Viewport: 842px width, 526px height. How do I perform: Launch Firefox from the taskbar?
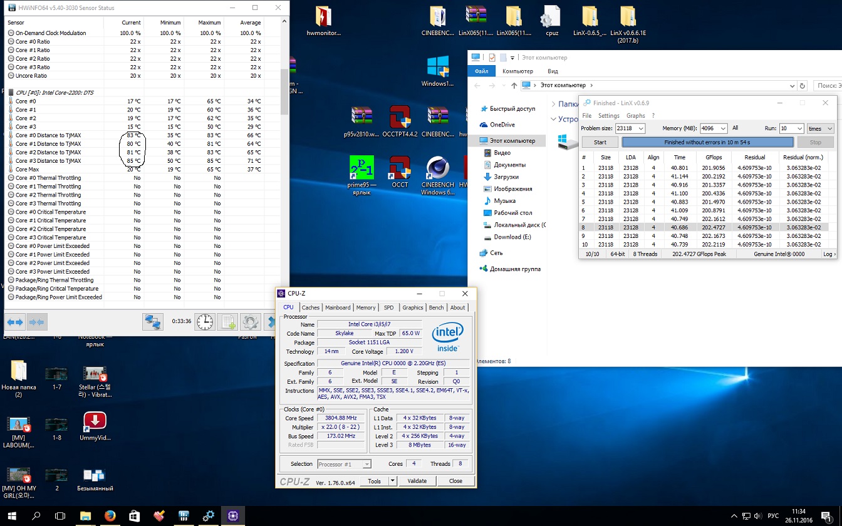[110, 515]
